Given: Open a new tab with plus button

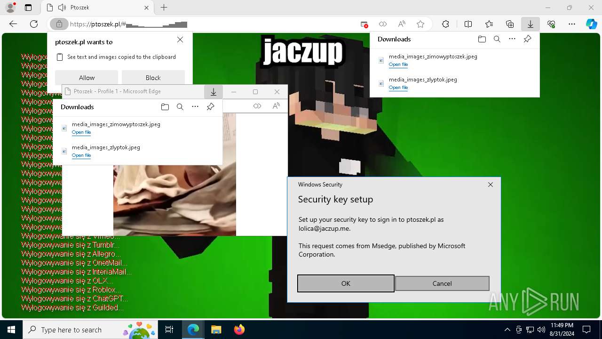Looking at the screenshot, I should [x=164, y=8].
